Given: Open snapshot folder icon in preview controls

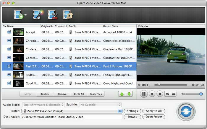Looking at the screenshot, I should tap(174, 94).
